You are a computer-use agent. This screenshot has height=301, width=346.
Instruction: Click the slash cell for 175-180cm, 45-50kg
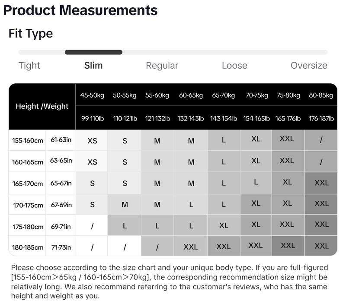pos(92,226)
